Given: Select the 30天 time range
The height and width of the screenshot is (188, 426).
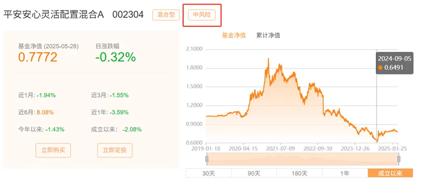Looking at the screenshot, I should pyautogui.click(x=209, y=173).
